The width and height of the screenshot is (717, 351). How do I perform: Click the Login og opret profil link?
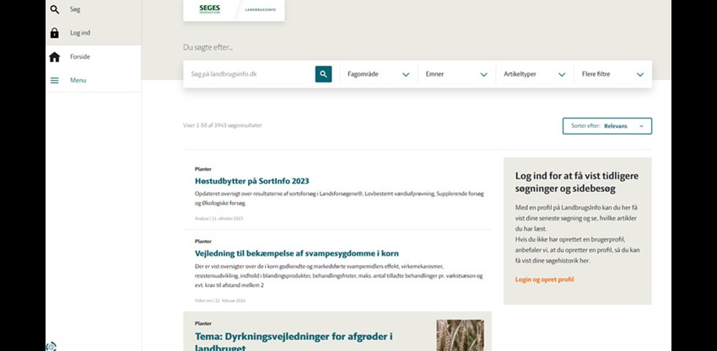pos(544,279)
